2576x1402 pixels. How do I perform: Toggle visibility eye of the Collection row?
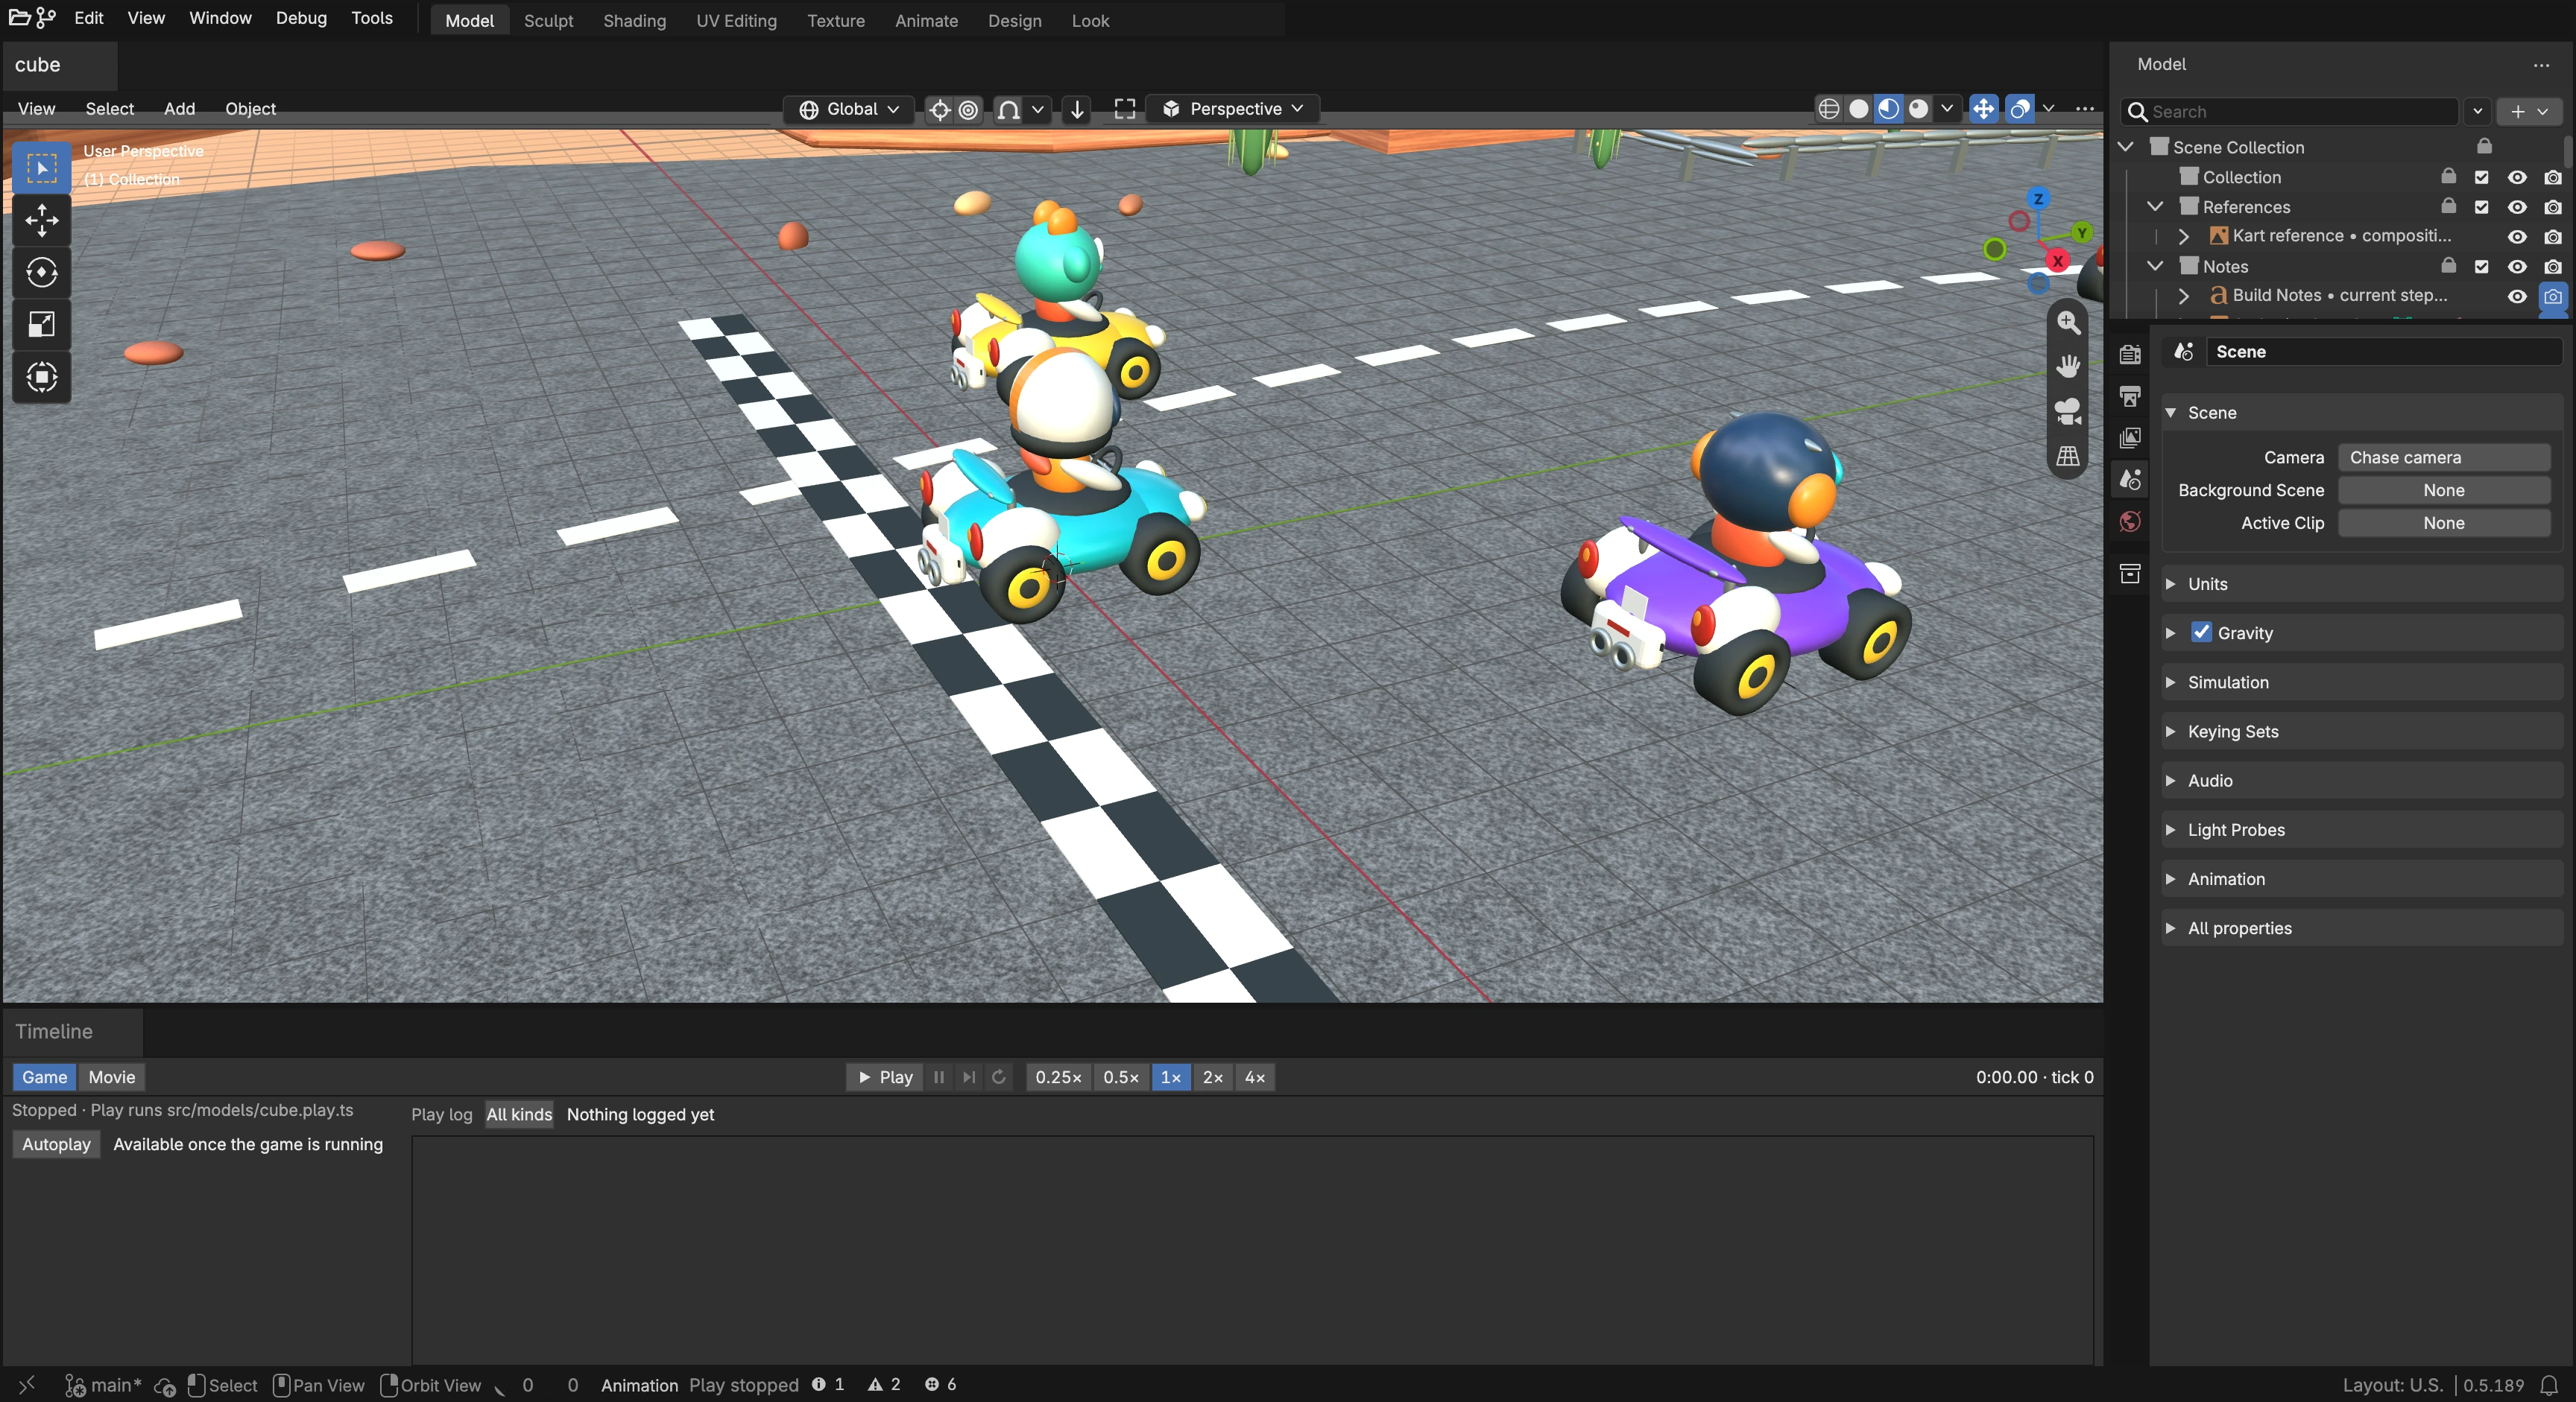(x=2517, y=177)
